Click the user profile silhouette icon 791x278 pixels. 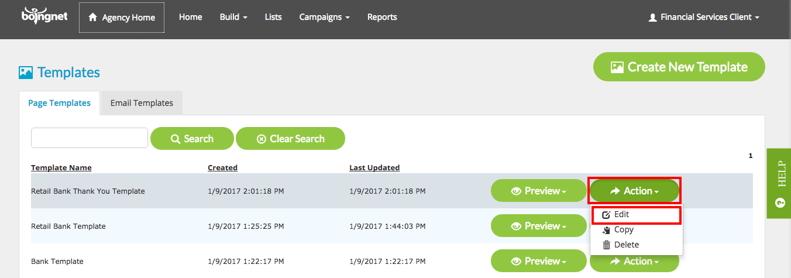pyautogui.click(x=653, y=18)
